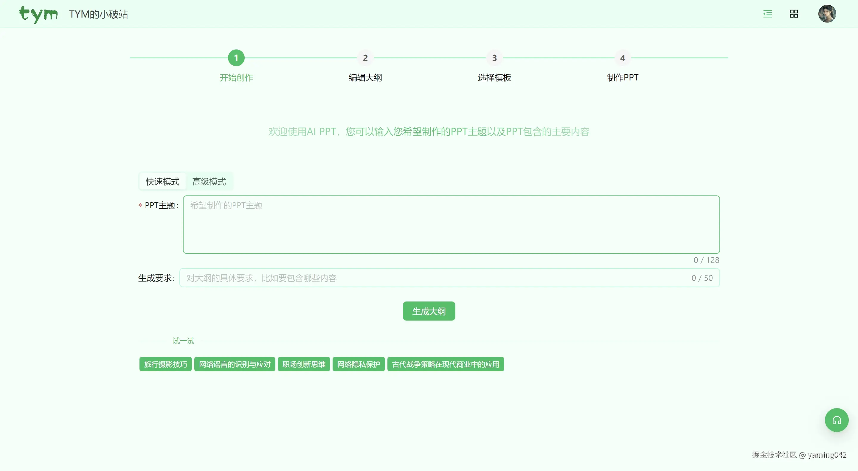Select the 旅行摄影技巧 suggestion tag
The width and height of the screenshot is (858, 471).
165,364
